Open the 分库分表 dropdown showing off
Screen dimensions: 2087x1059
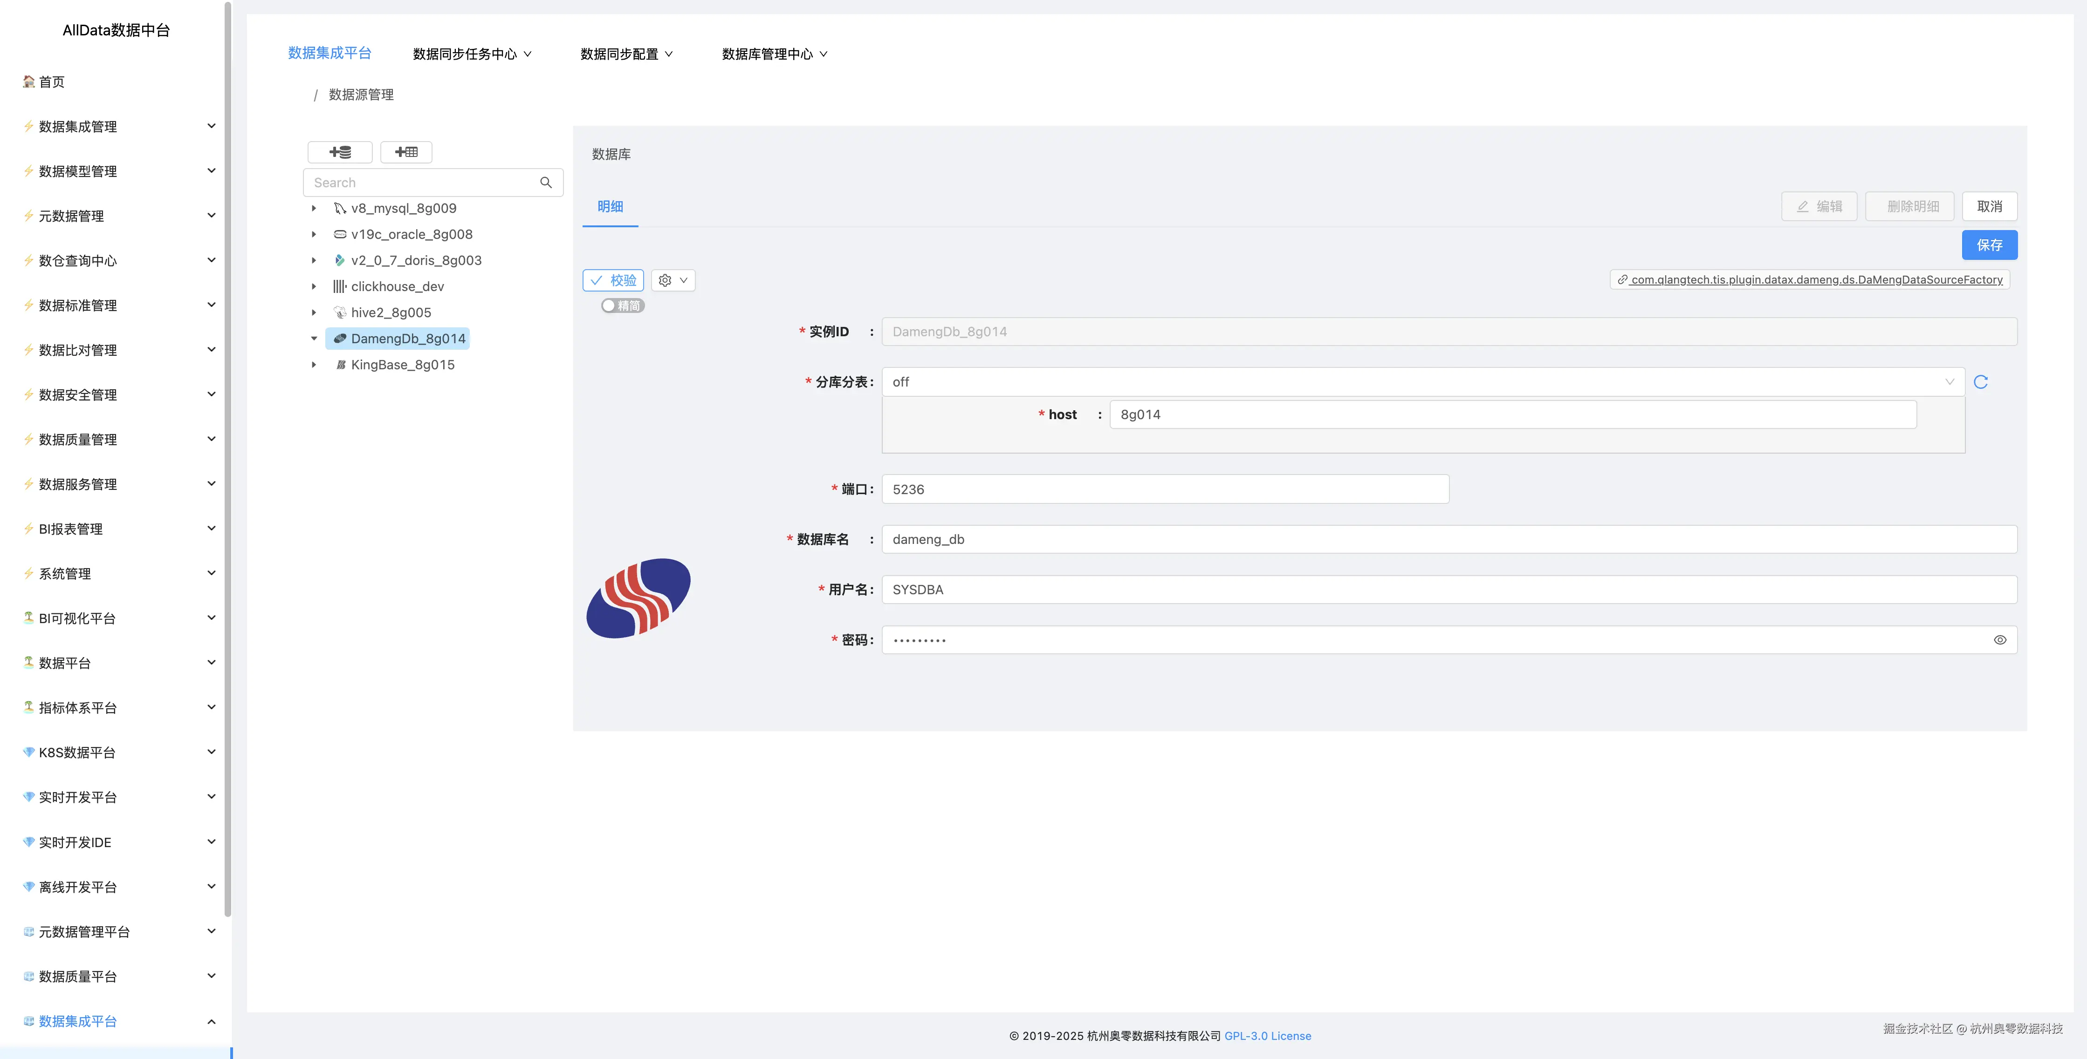coord(1418,381)
